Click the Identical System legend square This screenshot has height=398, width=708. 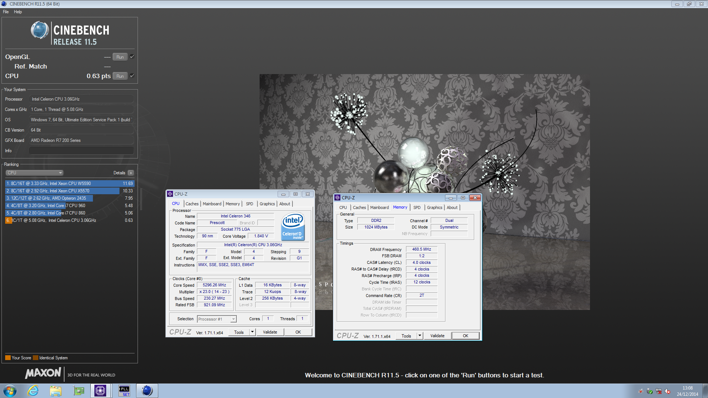pos(35,358)
